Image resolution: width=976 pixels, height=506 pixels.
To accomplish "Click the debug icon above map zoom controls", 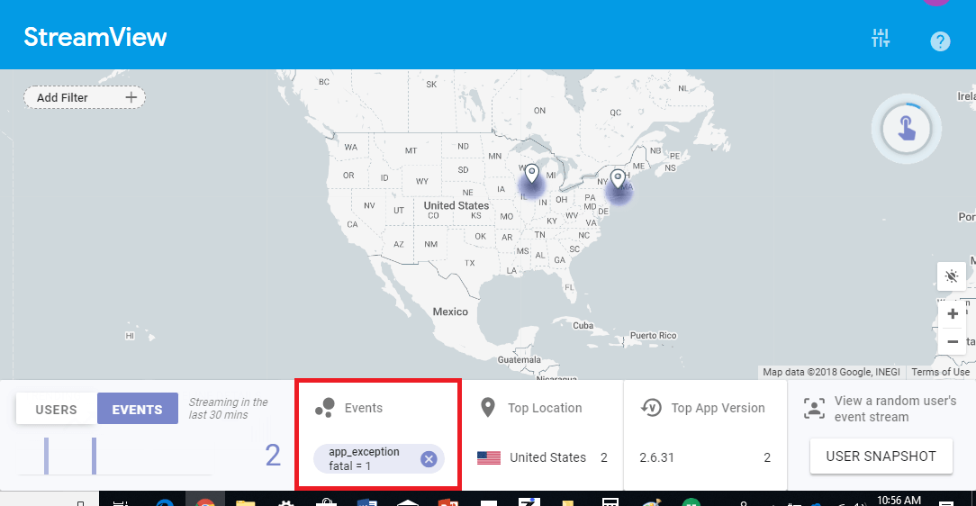I will tap(952, 276).
